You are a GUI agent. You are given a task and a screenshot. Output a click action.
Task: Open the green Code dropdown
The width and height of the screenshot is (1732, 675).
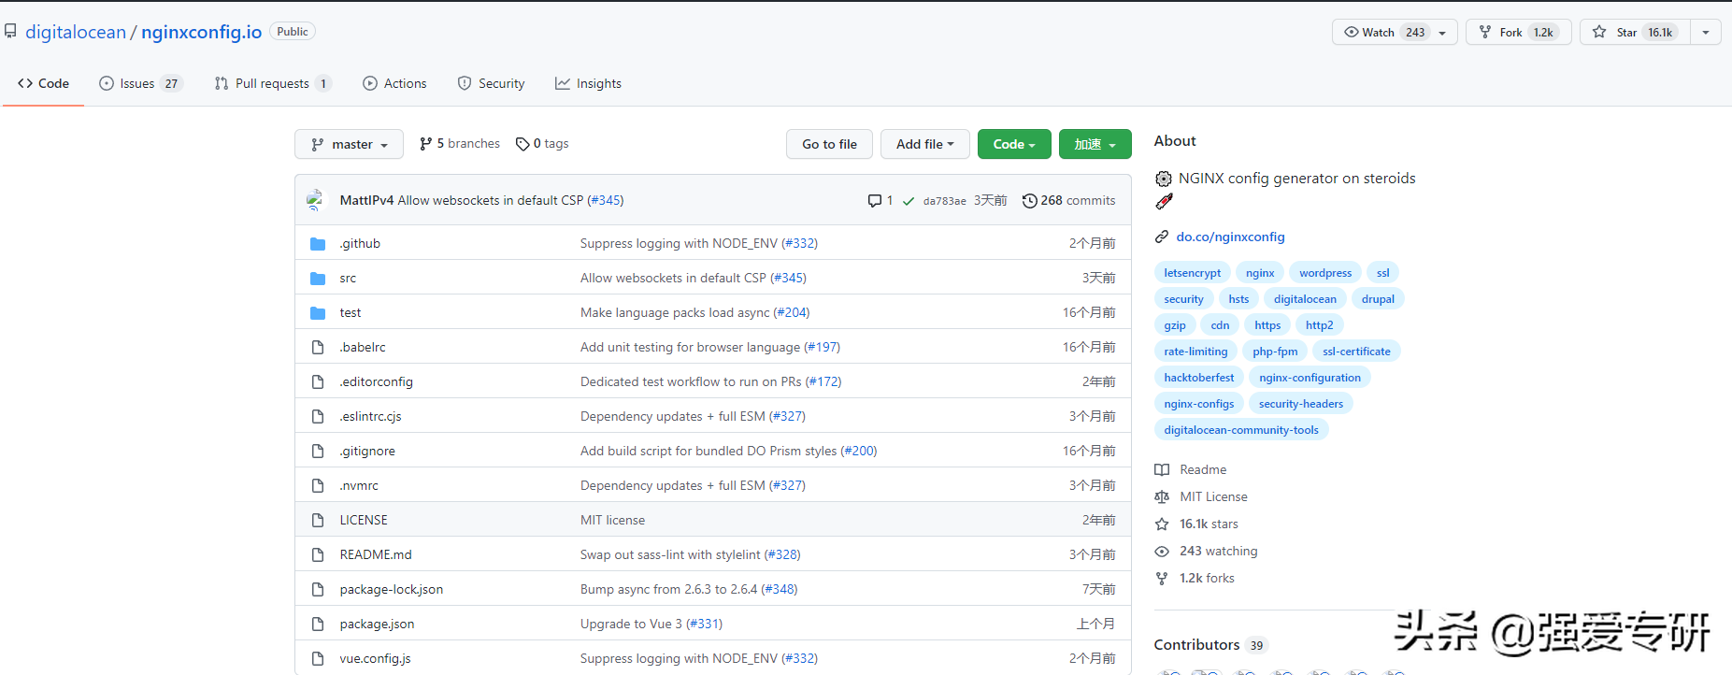pos(1014,144)
